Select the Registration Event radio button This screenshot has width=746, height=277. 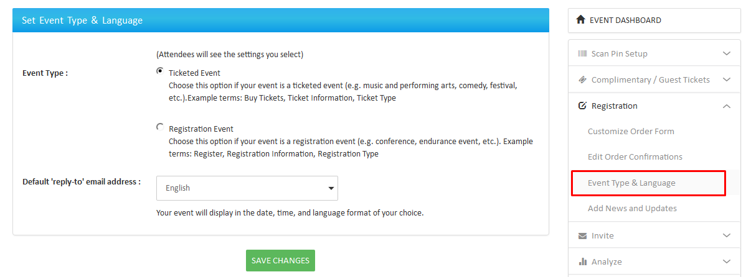coord(160,127)
